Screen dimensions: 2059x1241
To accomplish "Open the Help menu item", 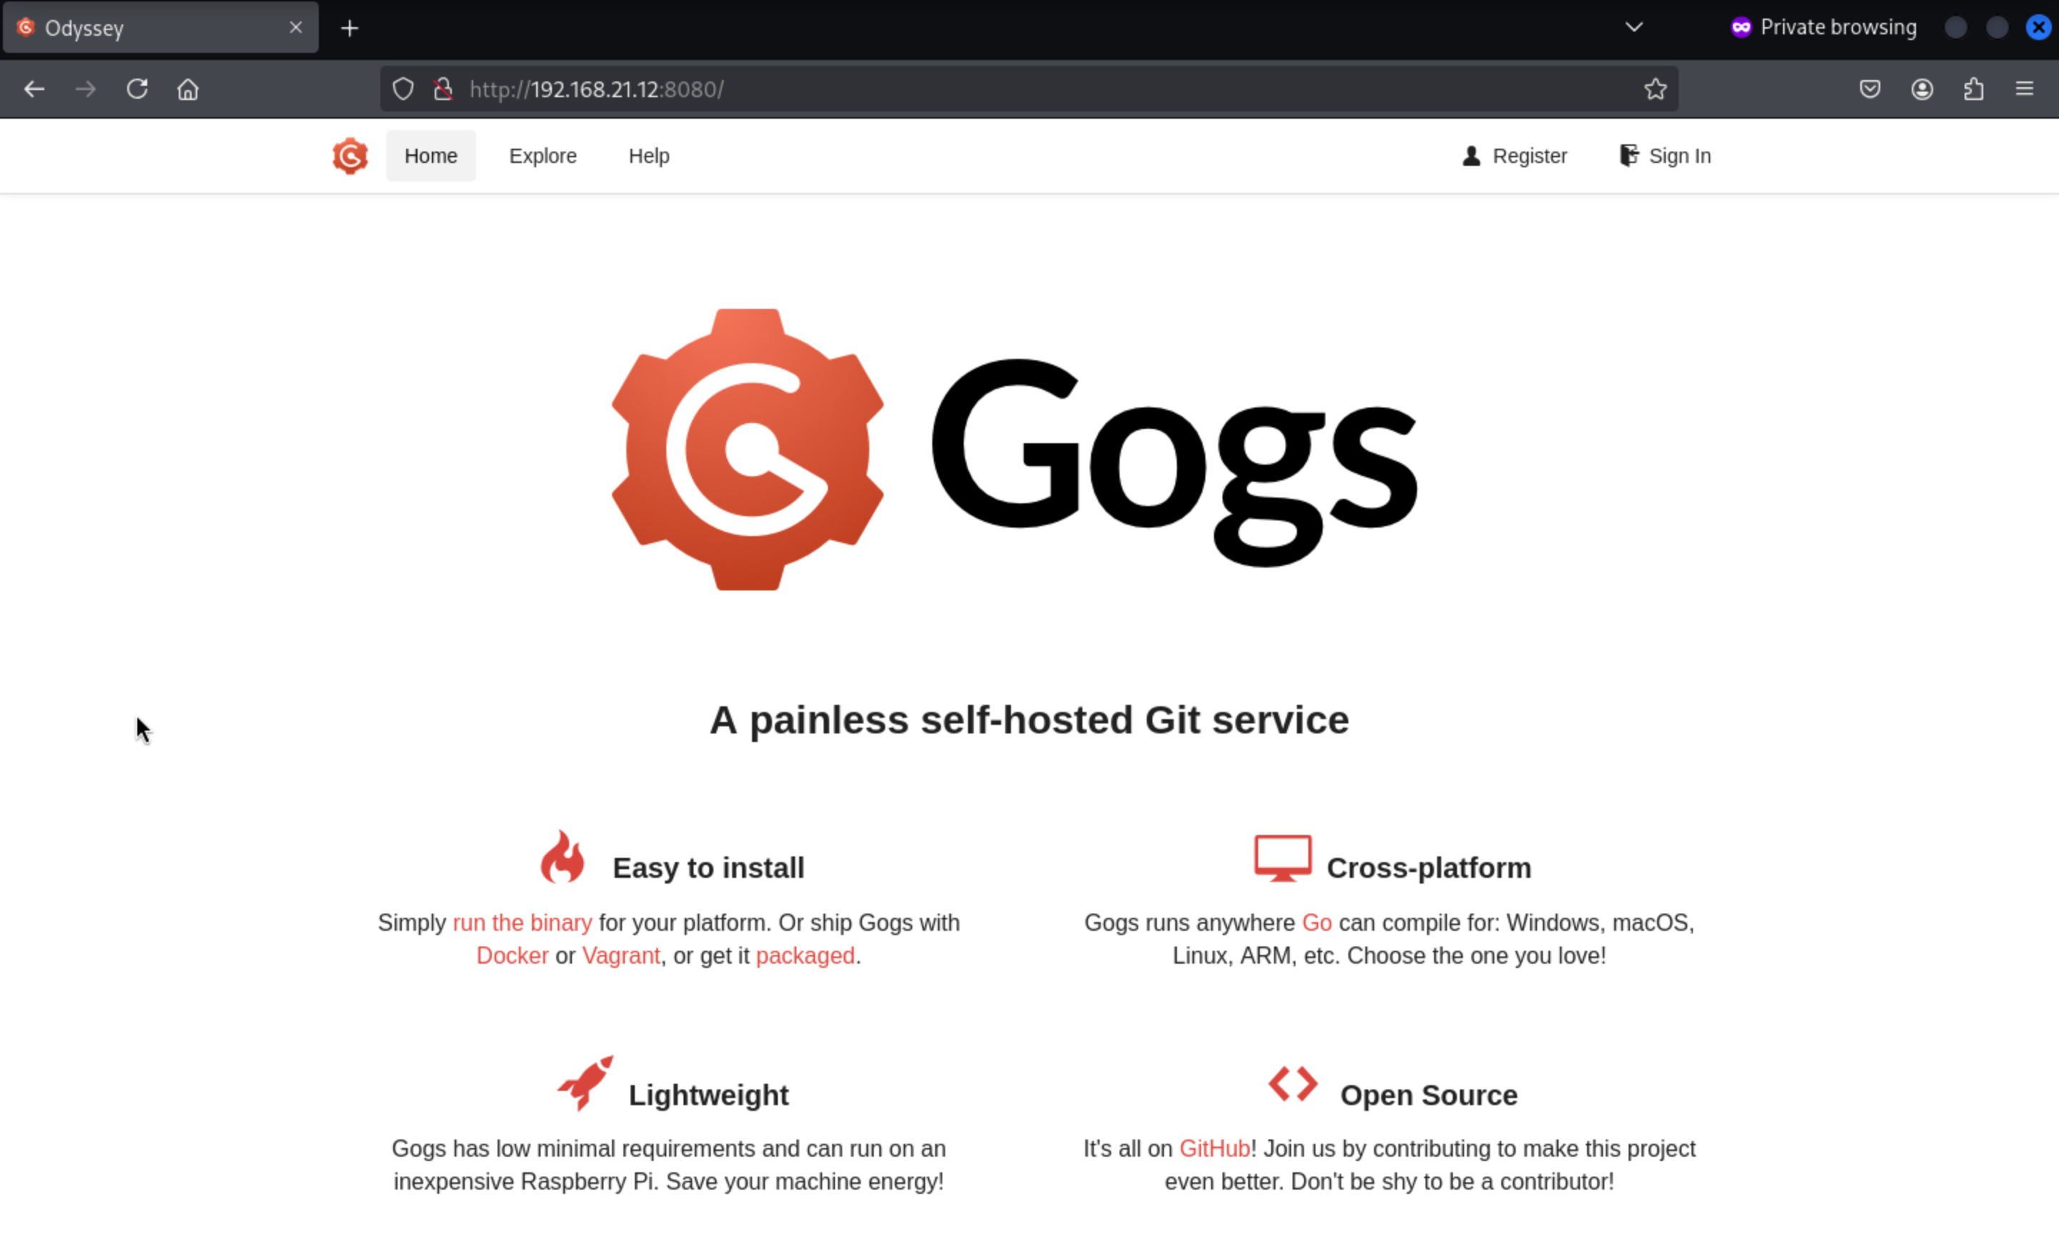I will [x=648, y=157].
